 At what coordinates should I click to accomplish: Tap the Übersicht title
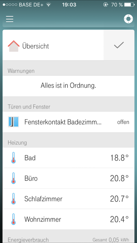point(36,46)
